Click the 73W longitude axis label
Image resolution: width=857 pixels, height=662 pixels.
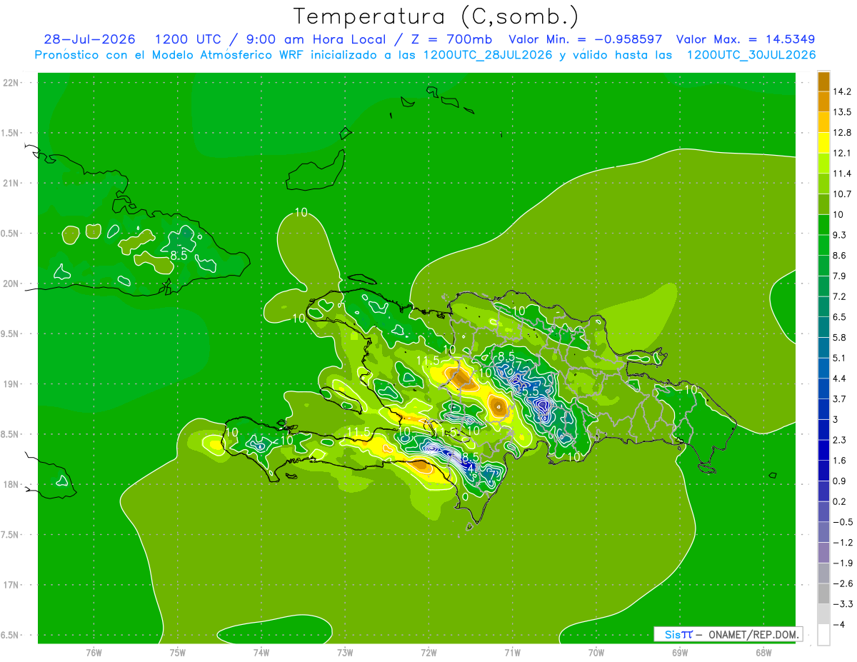345,652
